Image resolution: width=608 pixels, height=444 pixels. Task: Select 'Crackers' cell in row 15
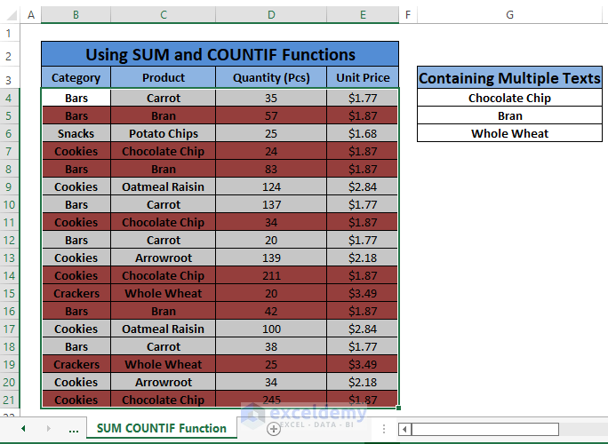click(76, 293)
